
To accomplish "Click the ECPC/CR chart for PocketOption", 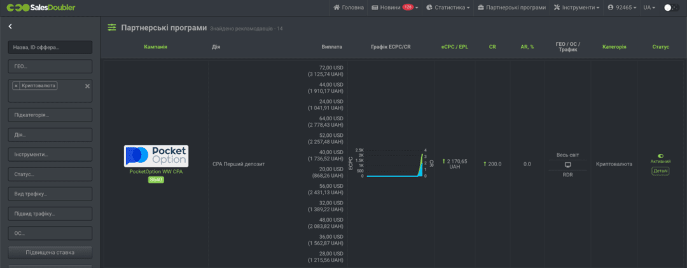I will click(x=391, y=164).
